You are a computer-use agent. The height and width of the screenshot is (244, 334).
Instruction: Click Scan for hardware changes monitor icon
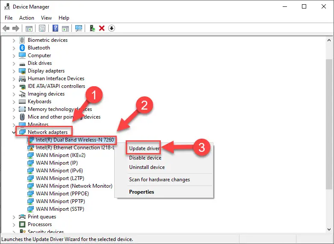(79, 28)
